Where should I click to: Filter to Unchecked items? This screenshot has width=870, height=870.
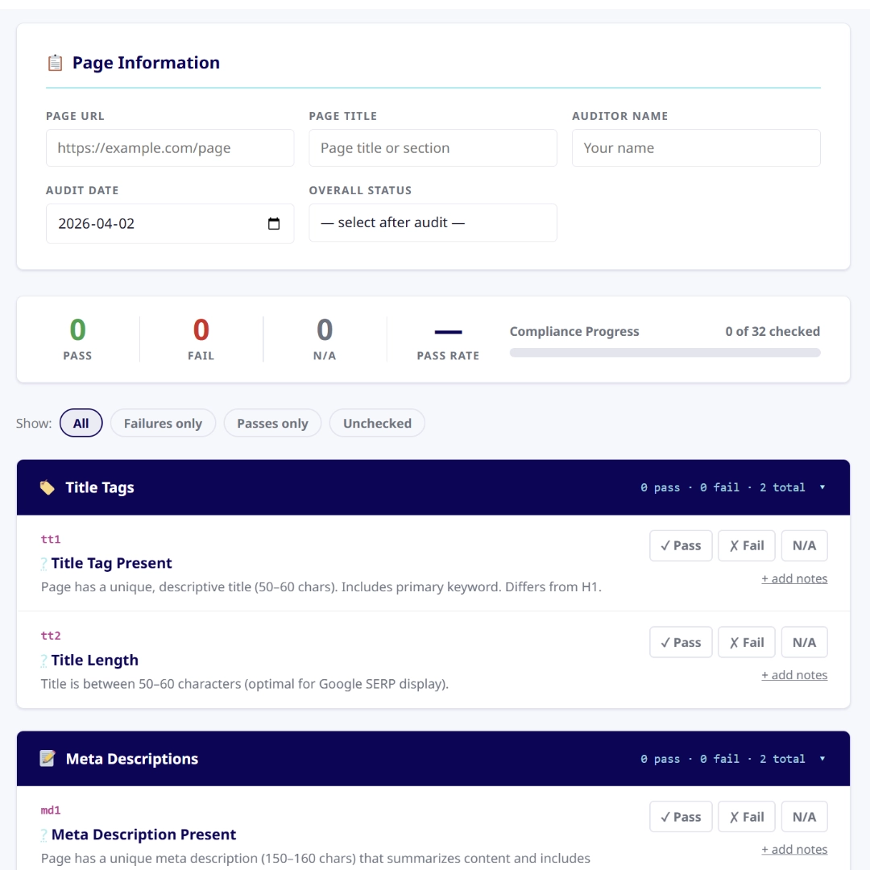click(377, 424)
